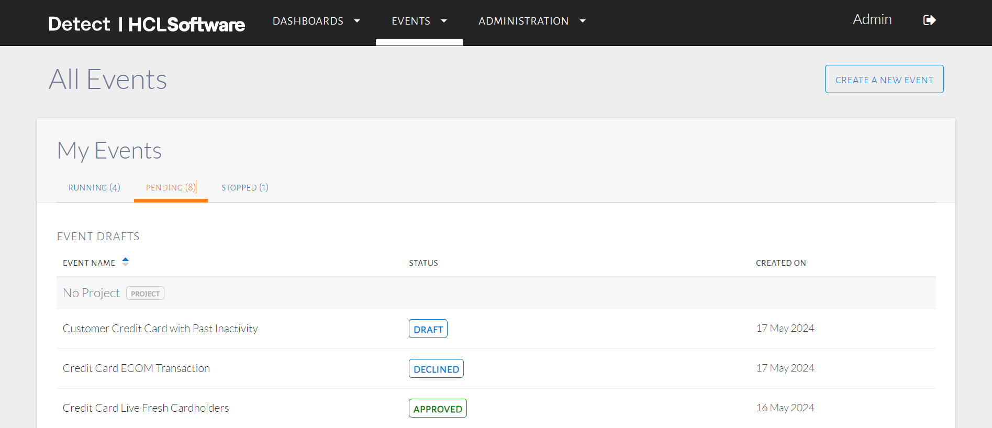Viewport: 992px width, 428px height.
Task: Click Create a New Event button
Action: (884, 80)
